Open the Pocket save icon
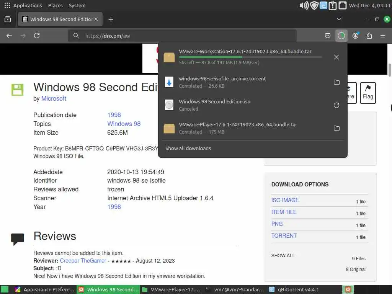 (x=328, y=36)
